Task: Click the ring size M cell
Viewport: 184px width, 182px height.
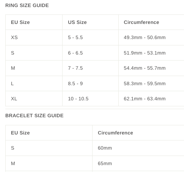Action: [34, 68]
